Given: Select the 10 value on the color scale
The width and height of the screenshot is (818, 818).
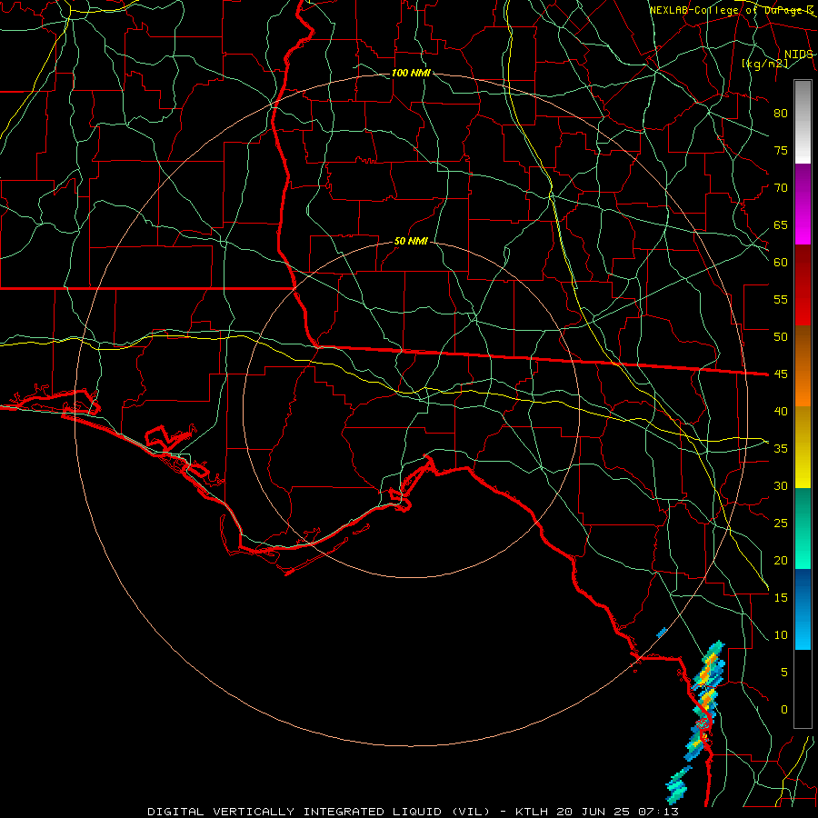Looking at the screenshot, I should tap(781, 635).
